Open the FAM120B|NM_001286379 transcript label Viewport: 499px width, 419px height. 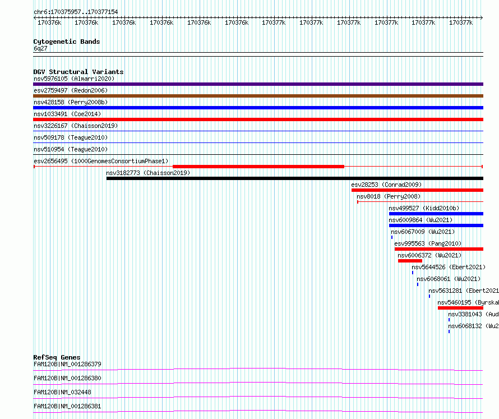(x=67, y=364)
